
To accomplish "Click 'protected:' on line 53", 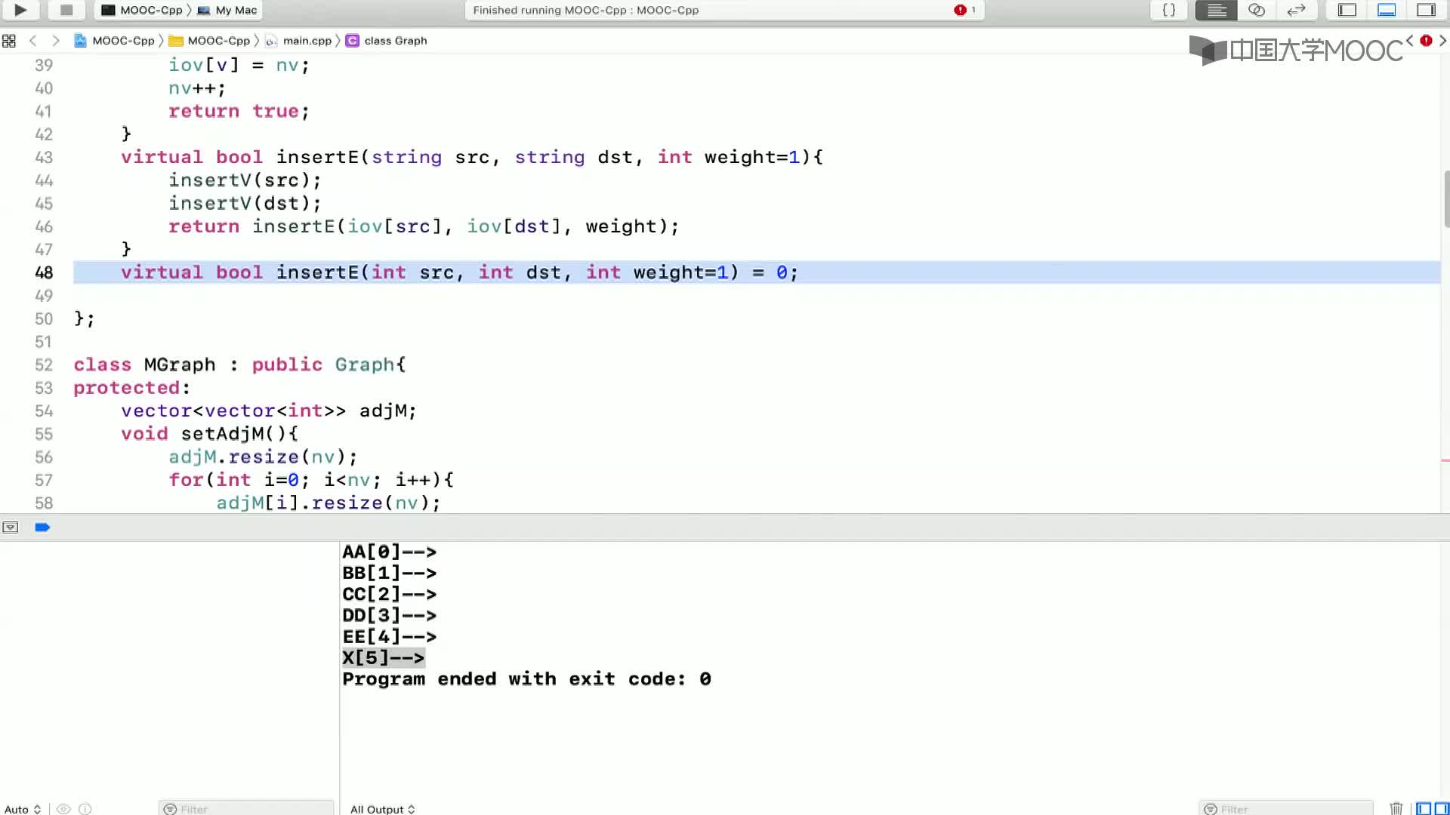I will click(x=132, y=388).
